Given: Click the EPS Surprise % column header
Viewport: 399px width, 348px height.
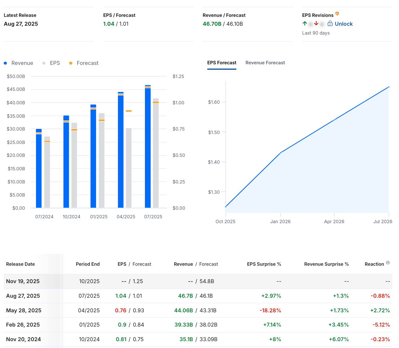Looking at the screenshot, I should coord(264,264).
